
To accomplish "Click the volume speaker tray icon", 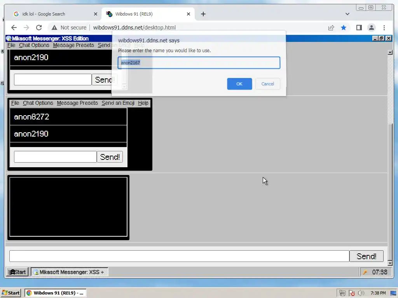I will (361, 293).
